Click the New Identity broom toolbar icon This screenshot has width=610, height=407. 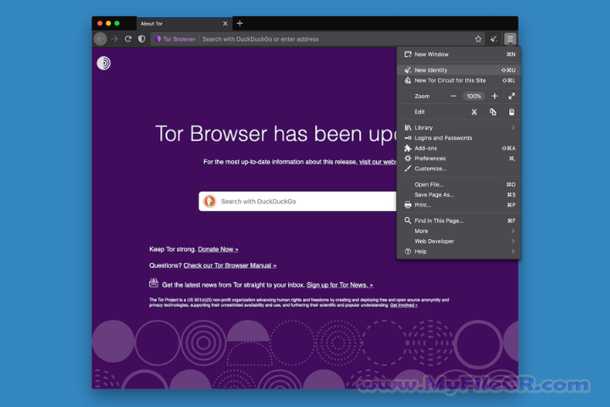(494, 39)
